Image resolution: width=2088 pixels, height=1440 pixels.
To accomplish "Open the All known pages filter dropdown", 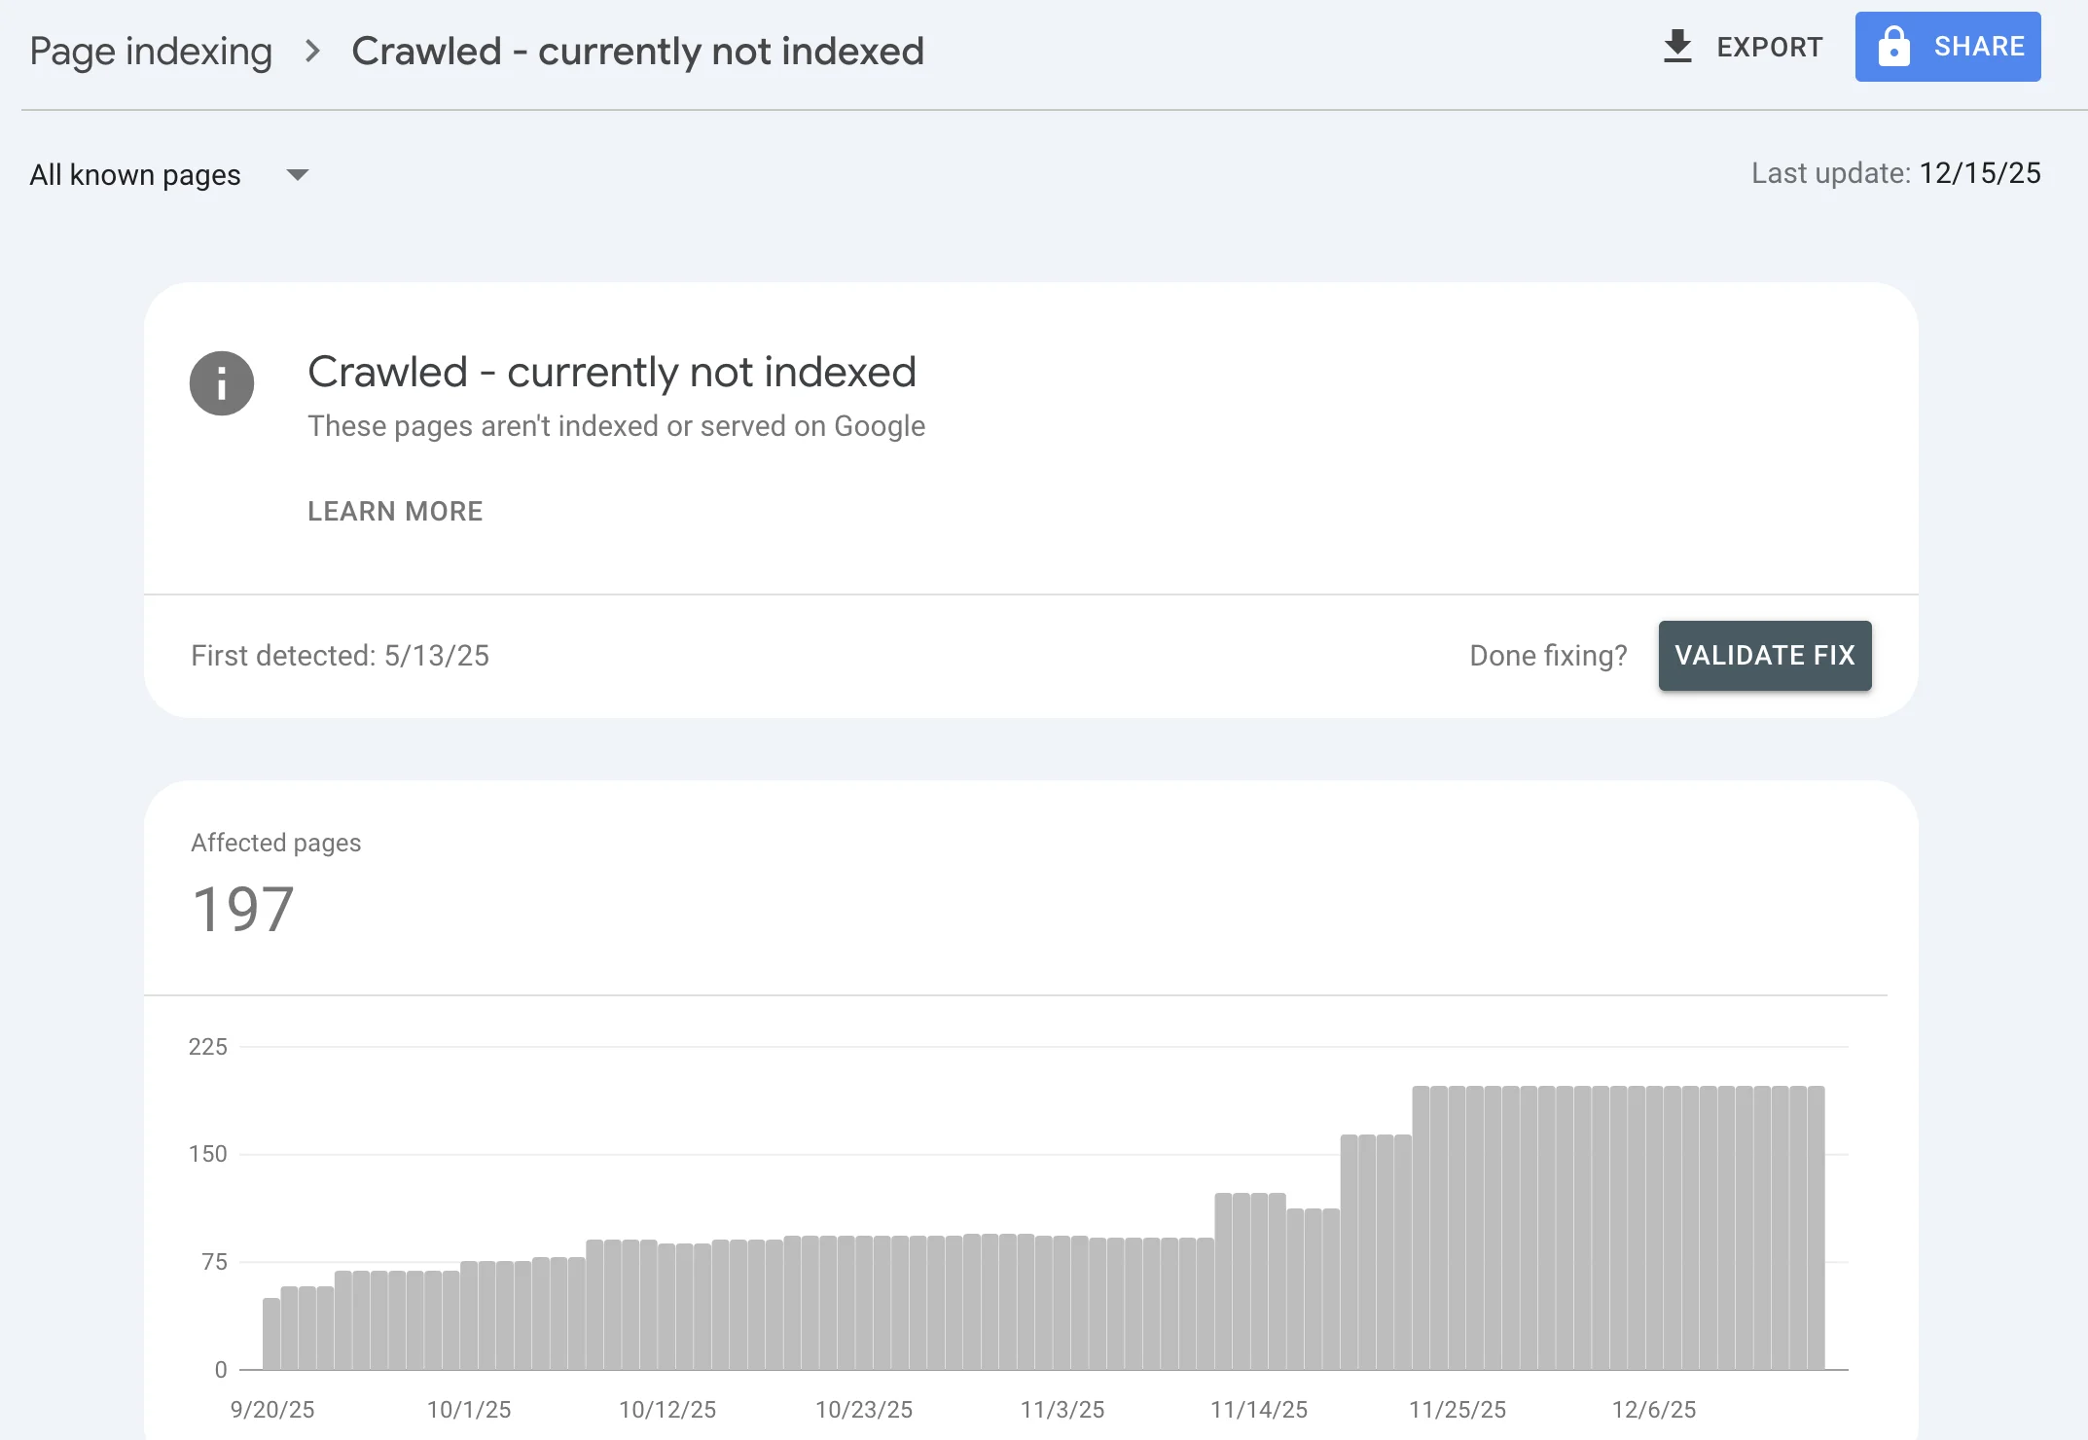I will [136, 174].
